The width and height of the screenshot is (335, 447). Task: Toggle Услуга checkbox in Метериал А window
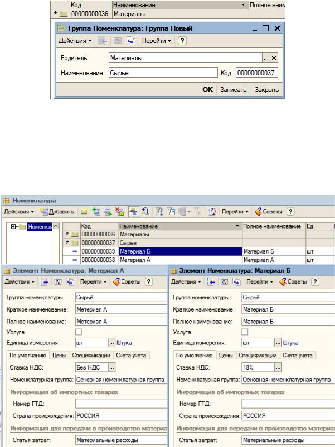[x=79, y=332]
